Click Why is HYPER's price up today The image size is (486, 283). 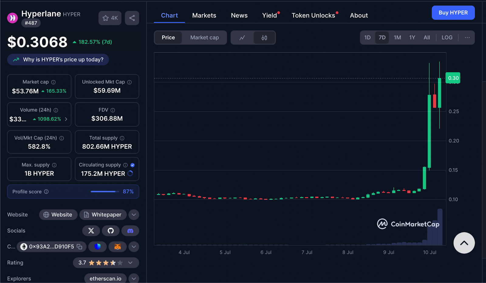click(58, 60)
